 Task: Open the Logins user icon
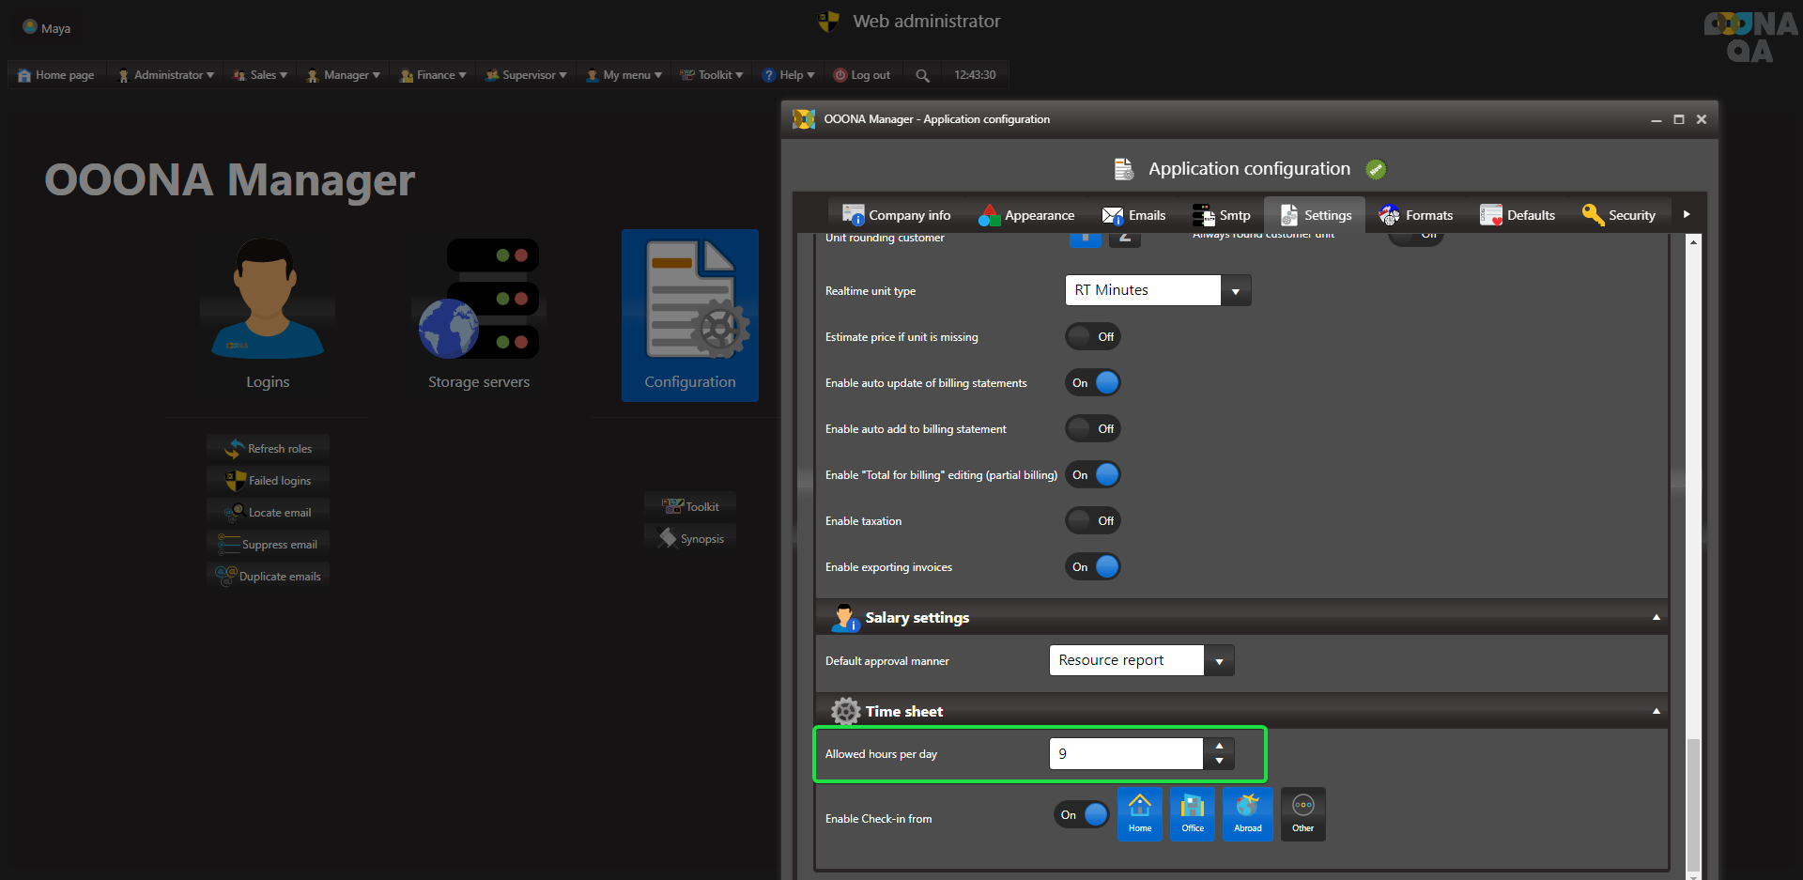click(268, 301)
